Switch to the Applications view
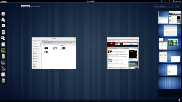Image resolution: width=182 pixels, height=102 pixels. click(x=36, y=6)
